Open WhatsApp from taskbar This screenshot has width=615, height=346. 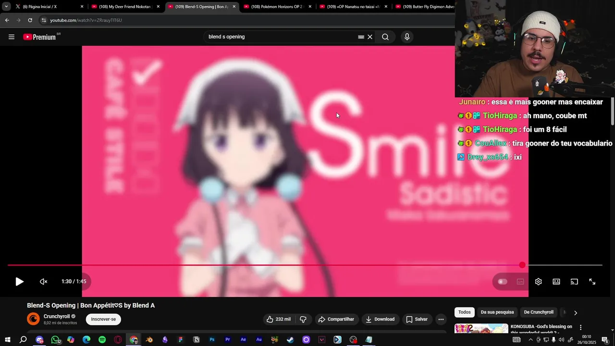(56, 340)
